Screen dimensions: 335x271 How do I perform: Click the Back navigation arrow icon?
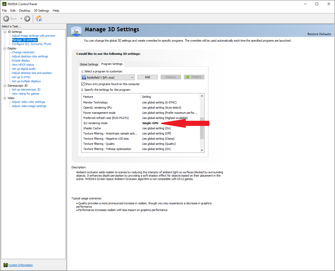point(6,19)
